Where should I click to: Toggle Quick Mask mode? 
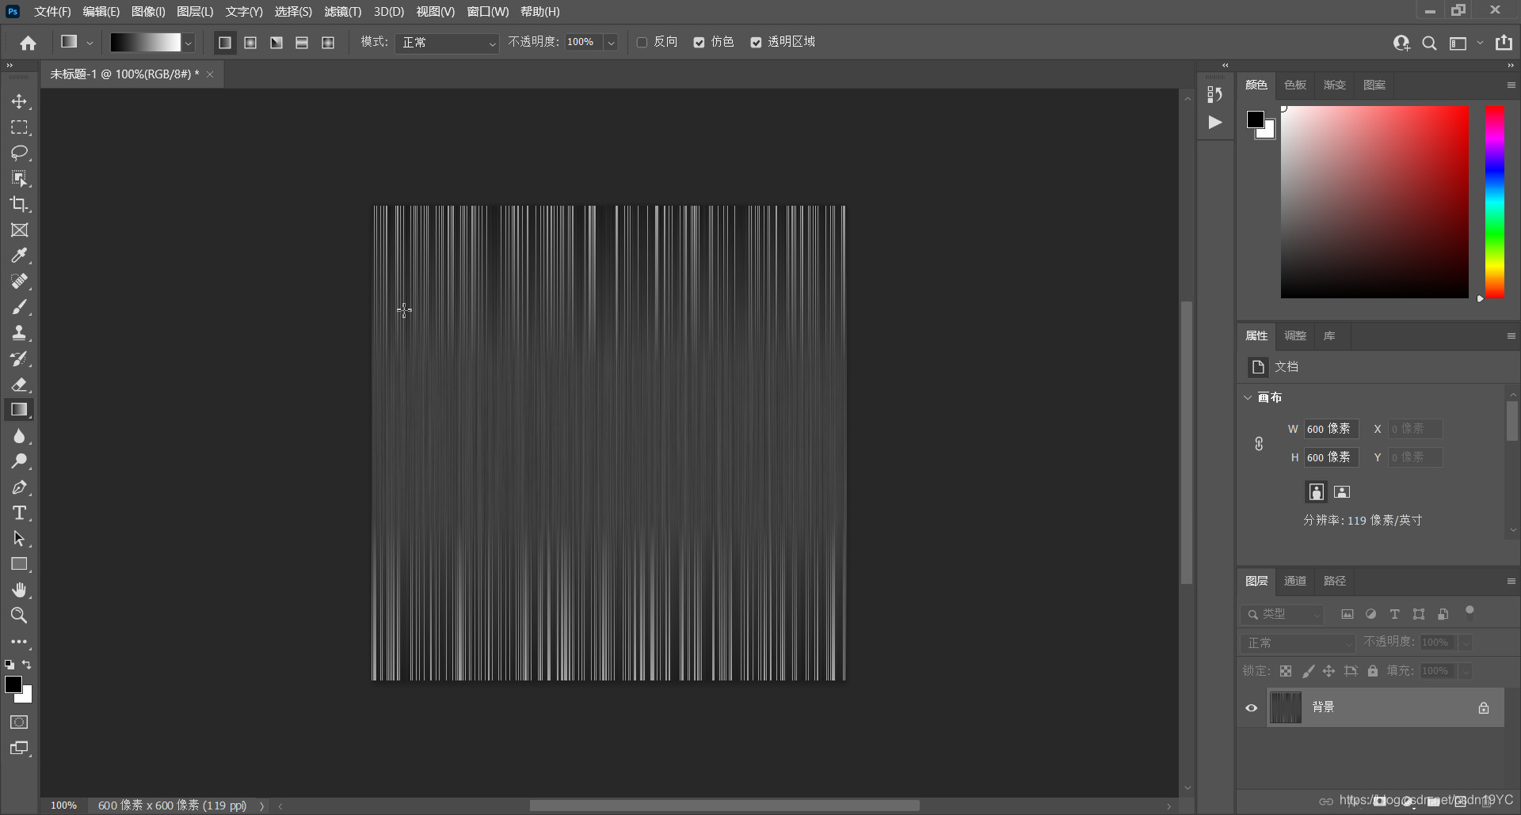pyautogui.click(x=19, y=722)
